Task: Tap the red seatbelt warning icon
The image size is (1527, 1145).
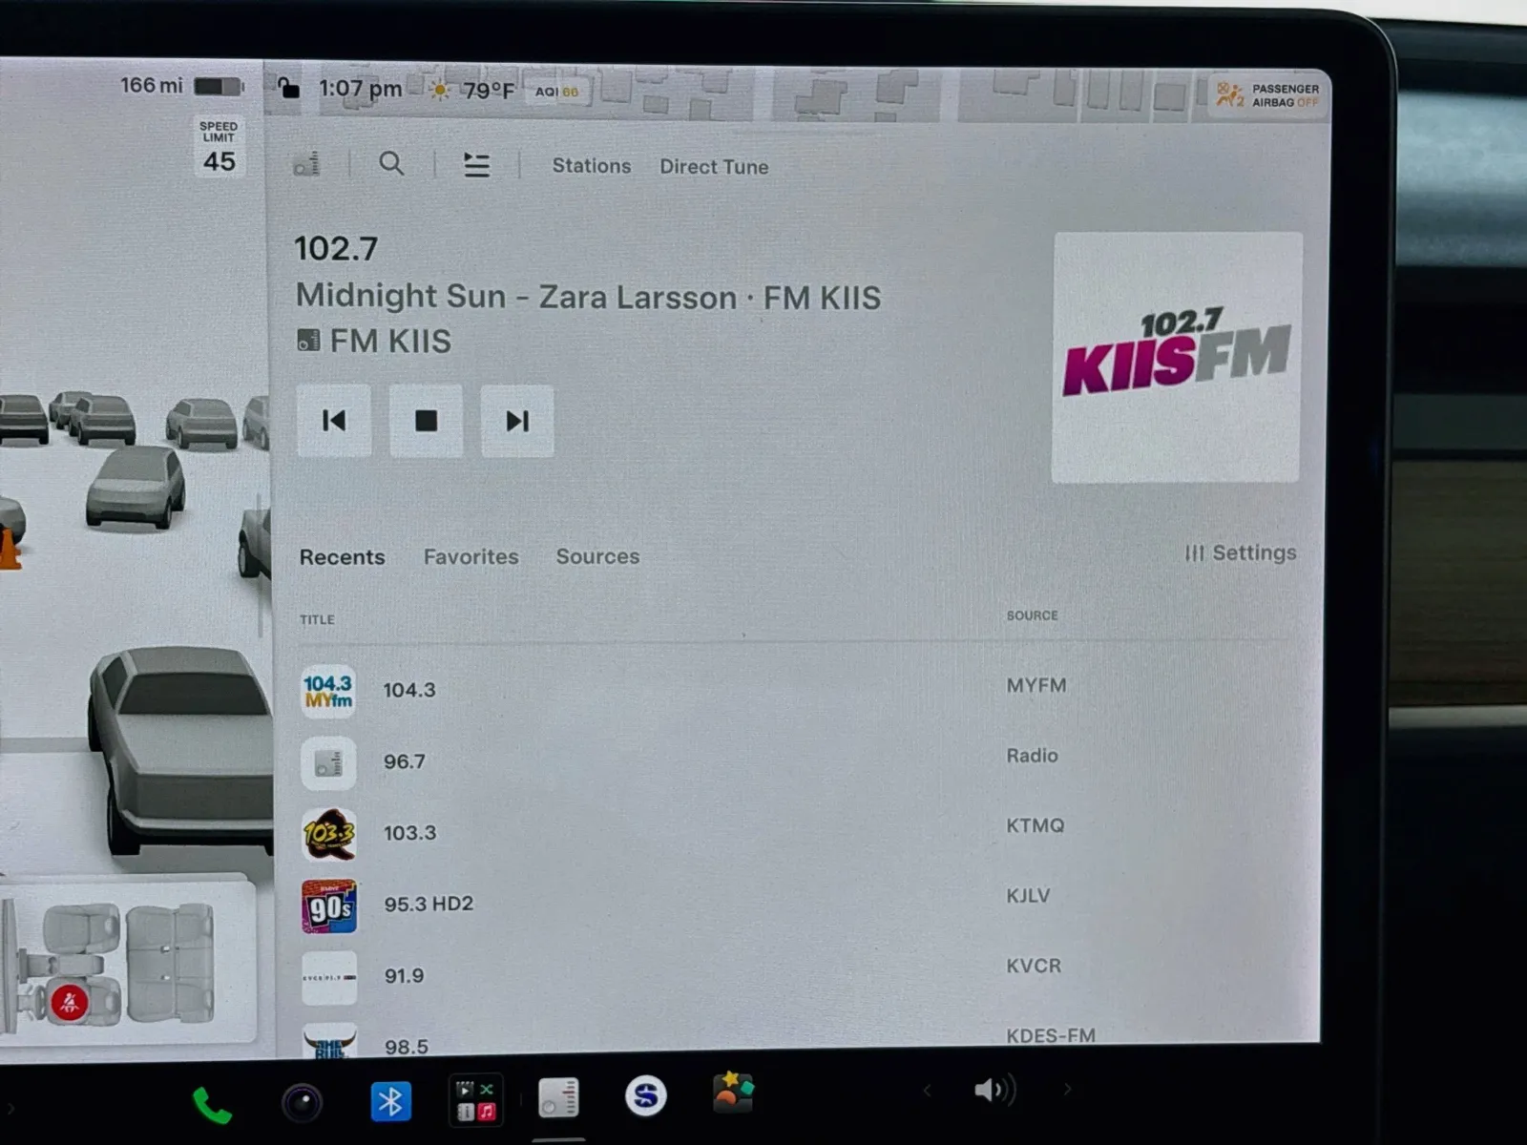Action: point(69,1003)
